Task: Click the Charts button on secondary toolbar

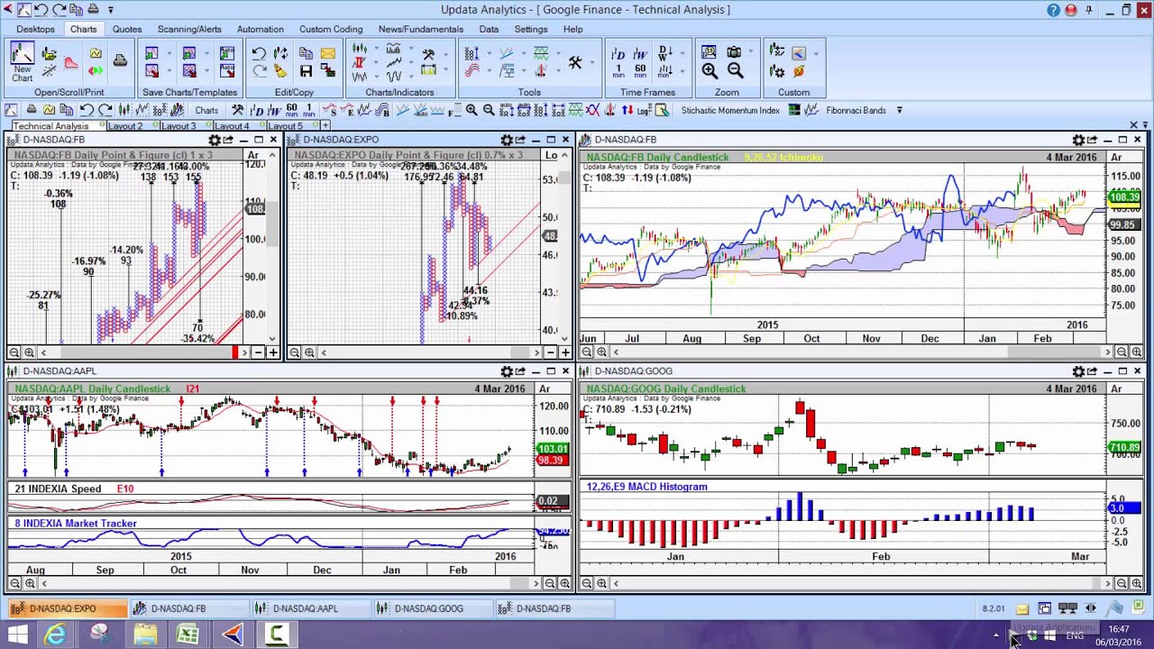Action: coord(206,110)
